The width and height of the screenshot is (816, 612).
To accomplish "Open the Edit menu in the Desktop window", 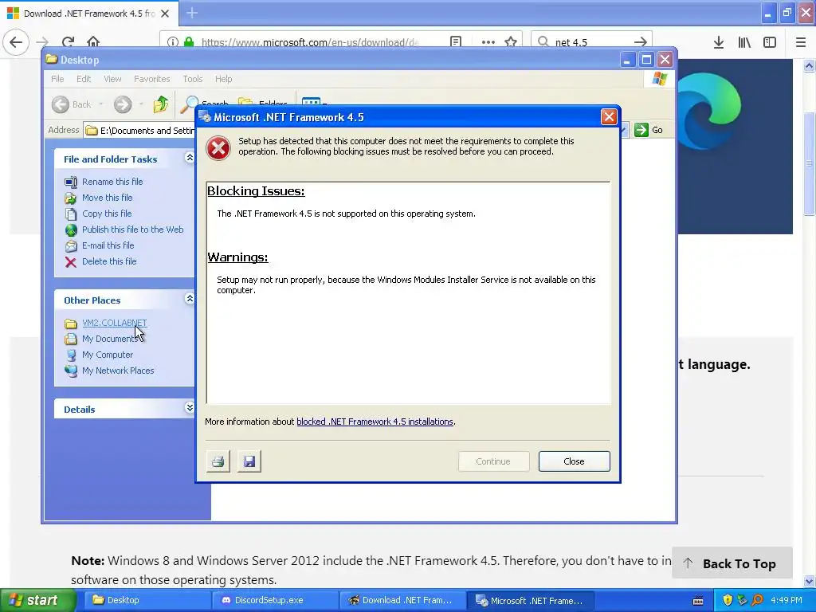I will point(83,79).
